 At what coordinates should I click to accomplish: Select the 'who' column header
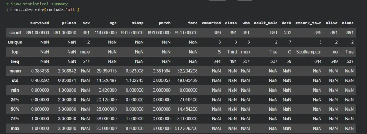[246, 23]
